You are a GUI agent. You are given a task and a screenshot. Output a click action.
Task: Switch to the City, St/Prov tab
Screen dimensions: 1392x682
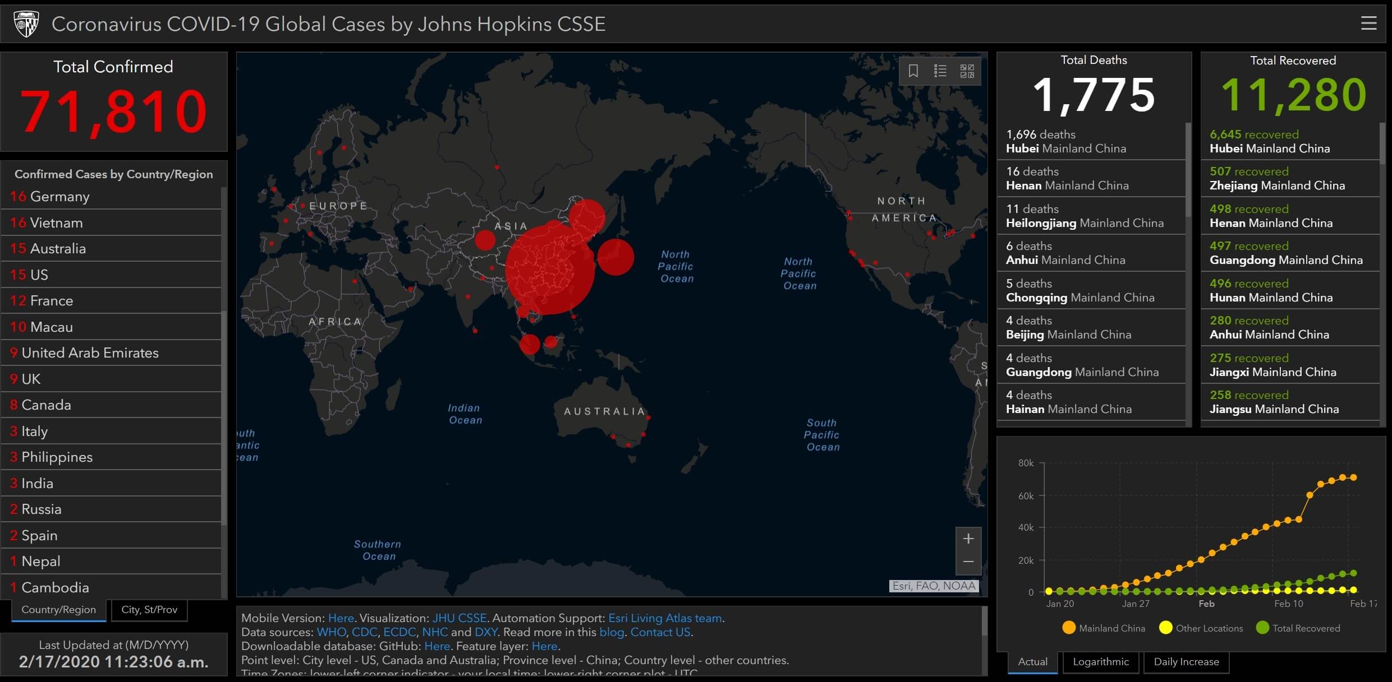click(x=149, y=610)
